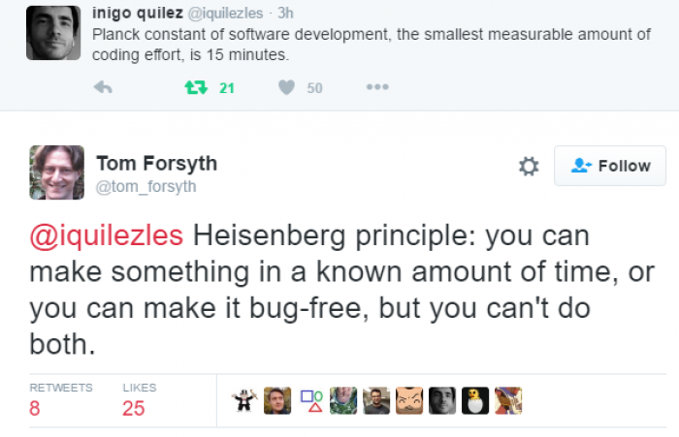Click the reply arrow icon on inigo's tweet
The height and width of the screenshot is (437, 679).
103,88
